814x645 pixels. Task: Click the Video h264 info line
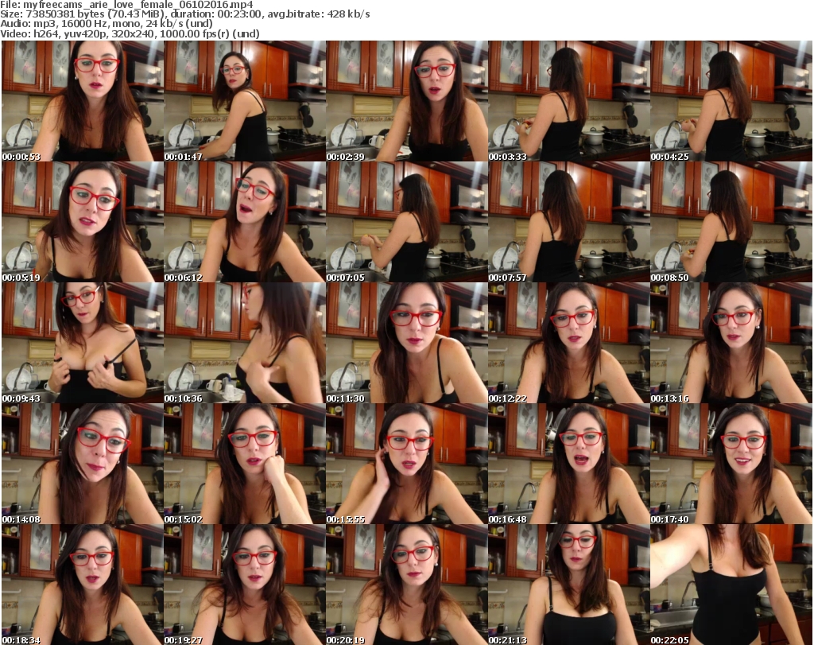point(130,33)
